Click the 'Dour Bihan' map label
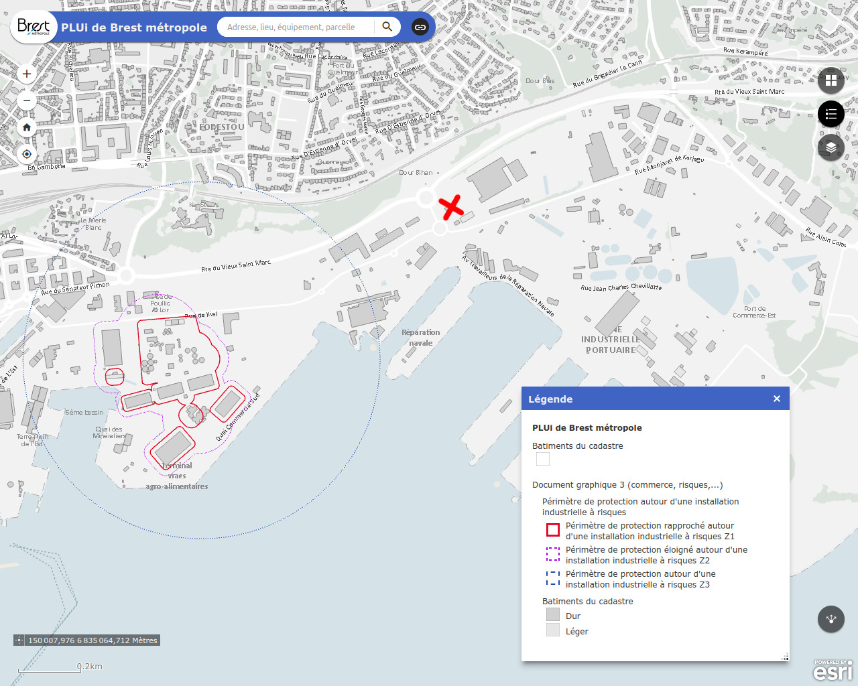This screenshot has width=858, height=686. [x=416, y=173]
